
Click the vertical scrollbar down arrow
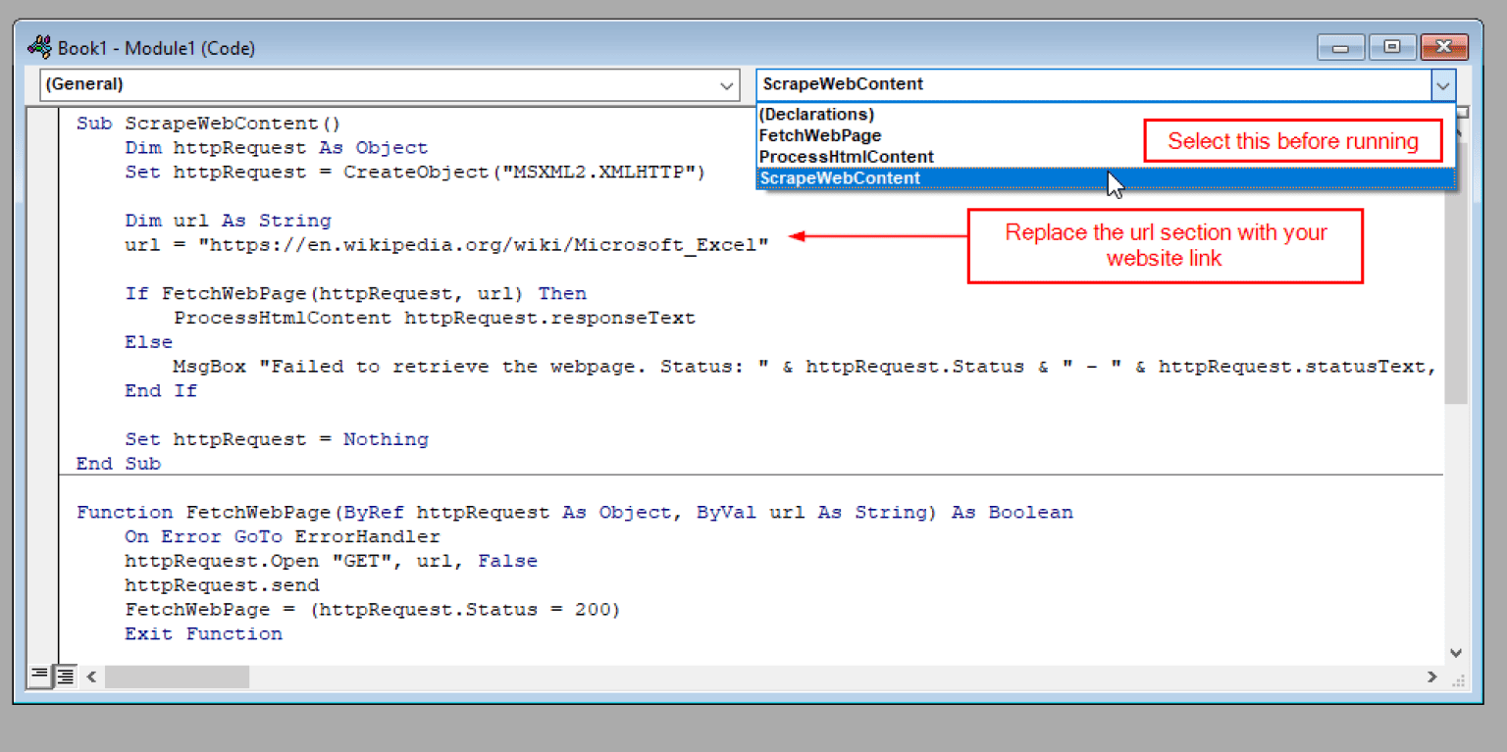point(1456,651)
